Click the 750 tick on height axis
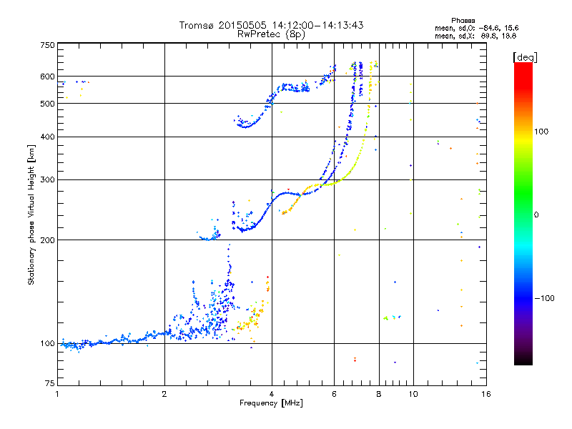The height and width of the screenshot is (429, 572). (x=46, y=45)
